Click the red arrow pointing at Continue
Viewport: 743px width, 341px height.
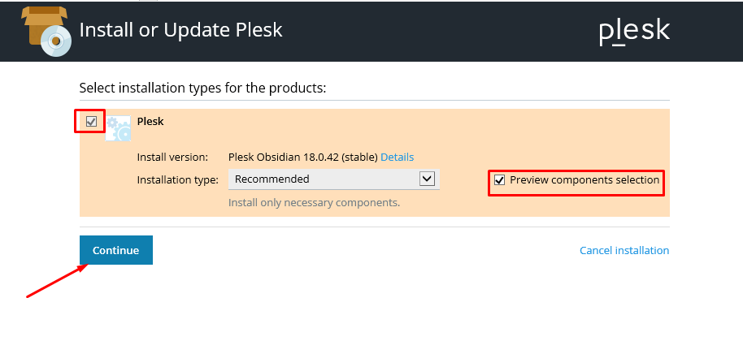click(58, 281)
